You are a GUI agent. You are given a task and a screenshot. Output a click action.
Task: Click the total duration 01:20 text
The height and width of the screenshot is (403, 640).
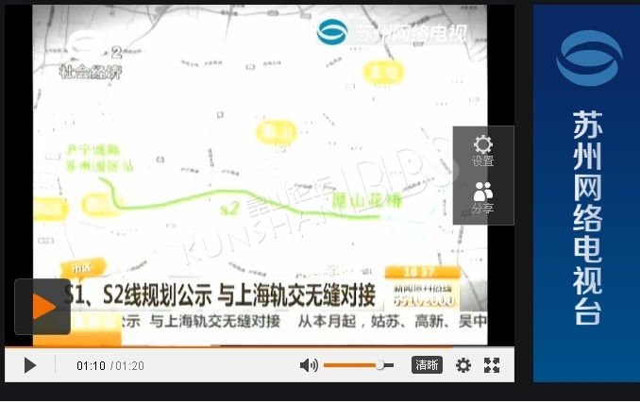pyautogui.click(x=130, y=365)
